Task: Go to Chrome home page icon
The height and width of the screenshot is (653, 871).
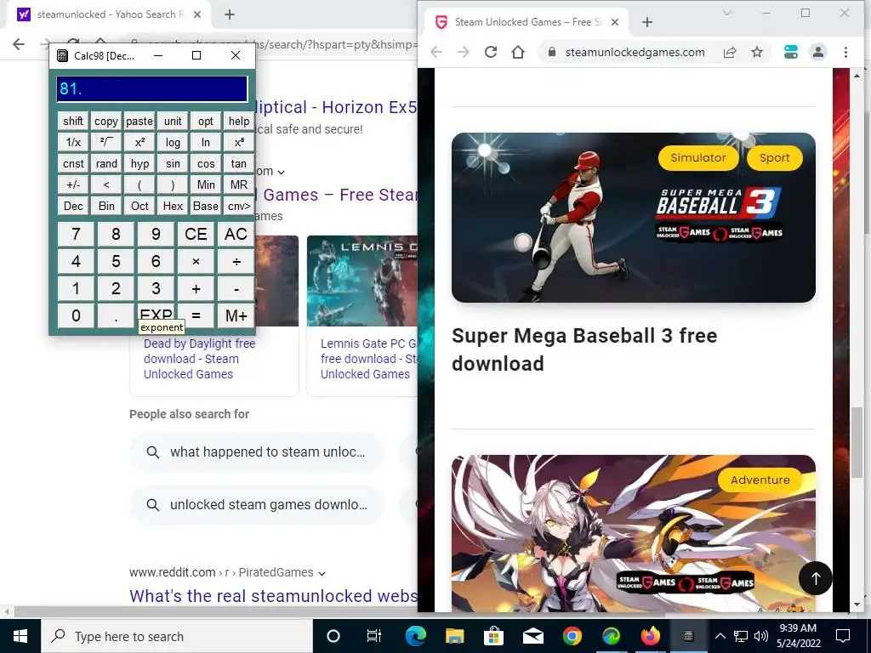Action: tap(518, 52)
